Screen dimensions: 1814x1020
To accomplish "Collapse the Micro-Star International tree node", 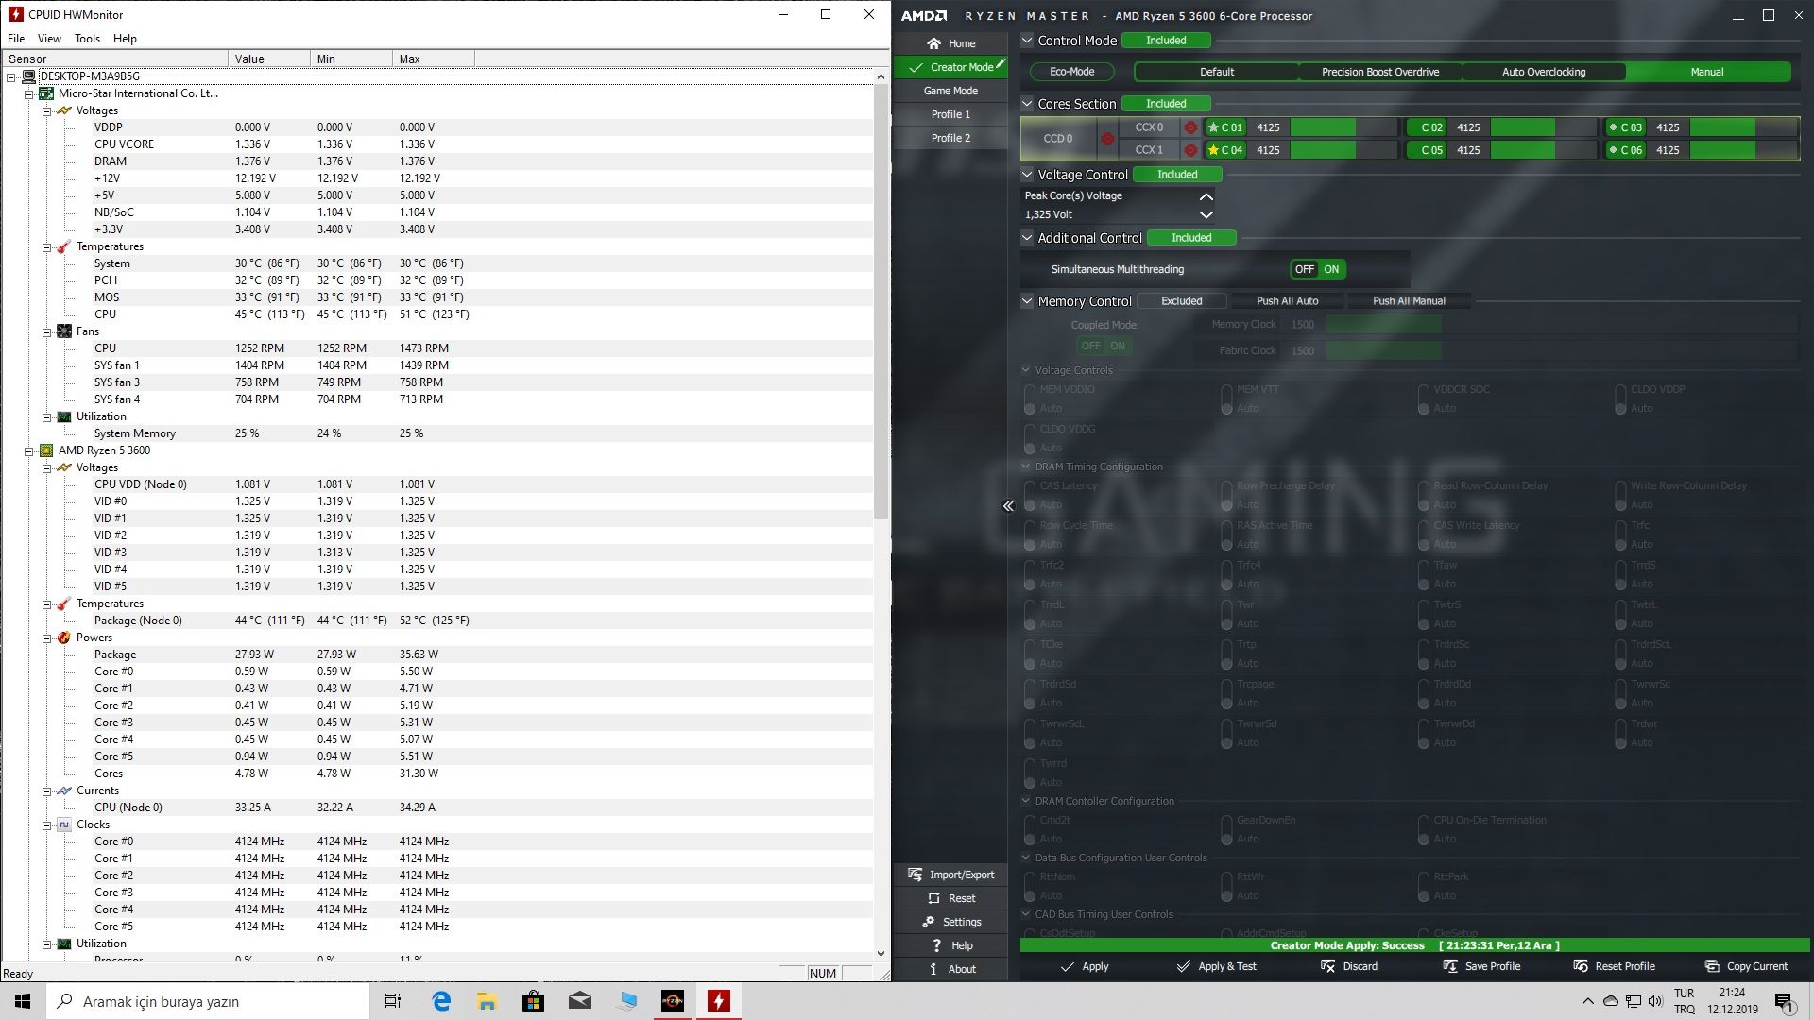I will (x=29, y=93).
